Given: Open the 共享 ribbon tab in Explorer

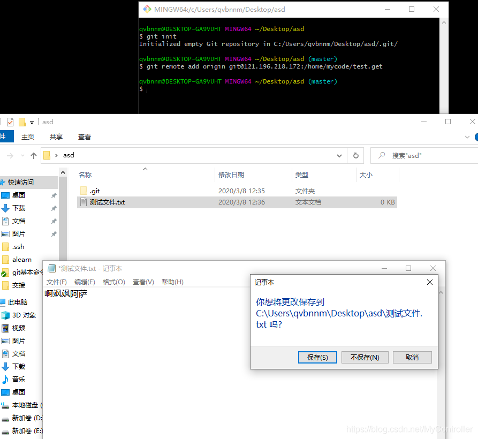Looking at the screenshot, I should pos(56,137).
